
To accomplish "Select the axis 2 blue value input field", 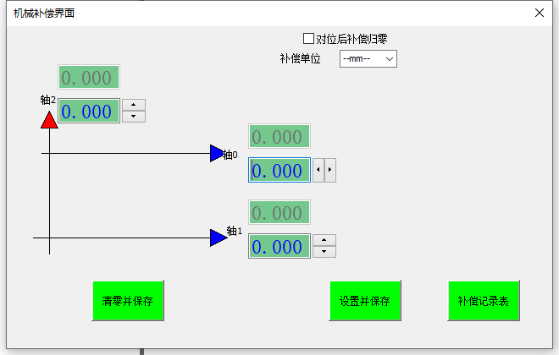I will click(x=88, y=112).
